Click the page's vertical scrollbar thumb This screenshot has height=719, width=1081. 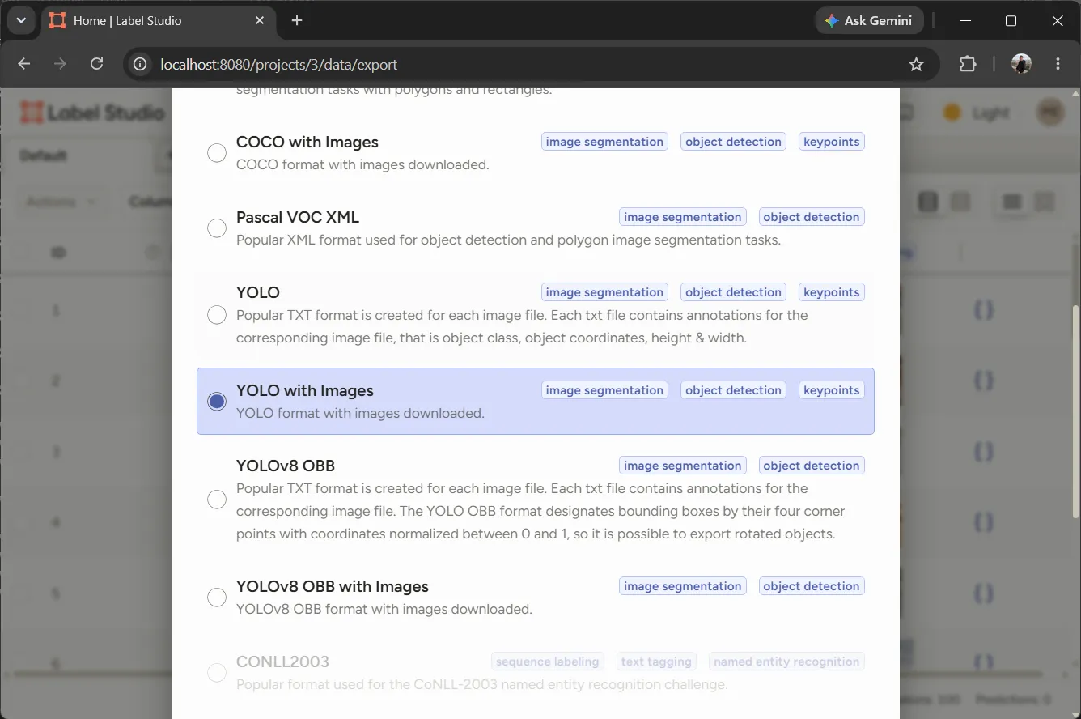coord(1075,411)
